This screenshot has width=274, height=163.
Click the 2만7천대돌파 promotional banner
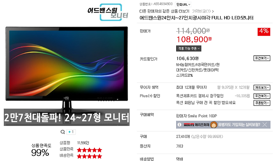click(67, 117)
